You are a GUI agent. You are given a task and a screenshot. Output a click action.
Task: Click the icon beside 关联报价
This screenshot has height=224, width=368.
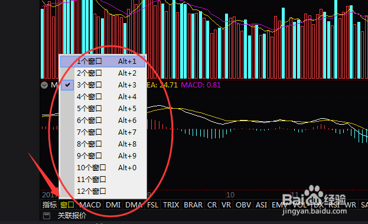click(x=47, y=216)
